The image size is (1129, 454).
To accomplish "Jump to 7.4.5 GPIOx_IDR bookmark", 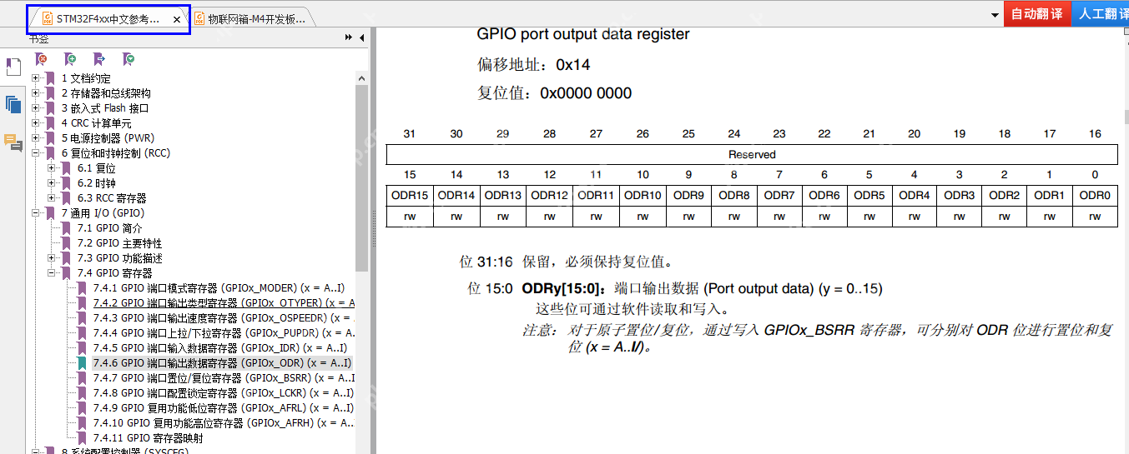I will [x=219, y=348].
